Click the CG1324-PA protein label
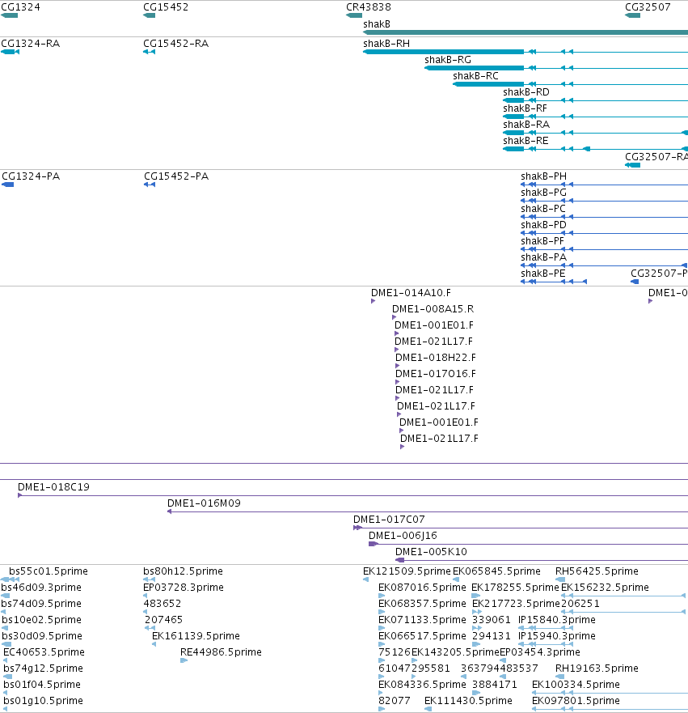 [31, 176]
